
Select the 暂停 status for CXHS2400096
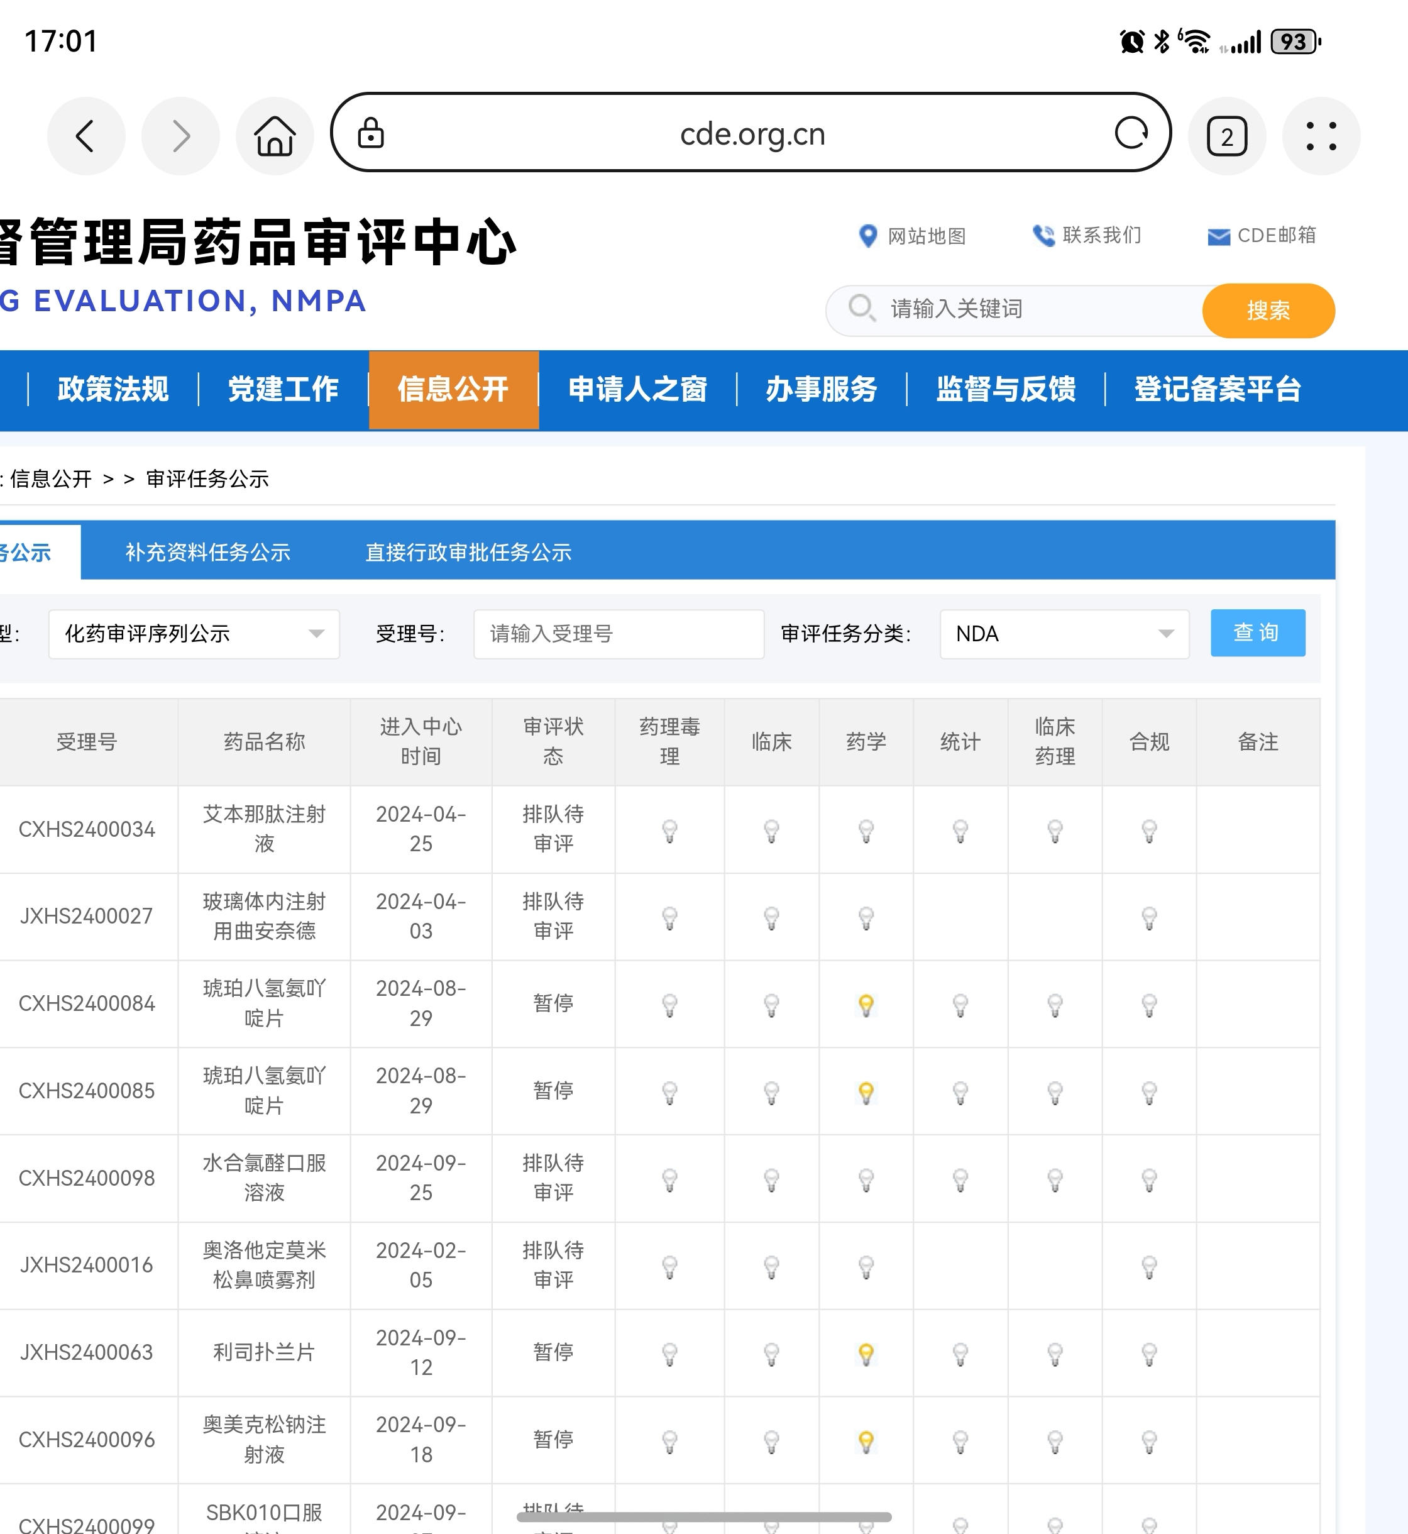pyautogui.click(x=553, y=1440)
